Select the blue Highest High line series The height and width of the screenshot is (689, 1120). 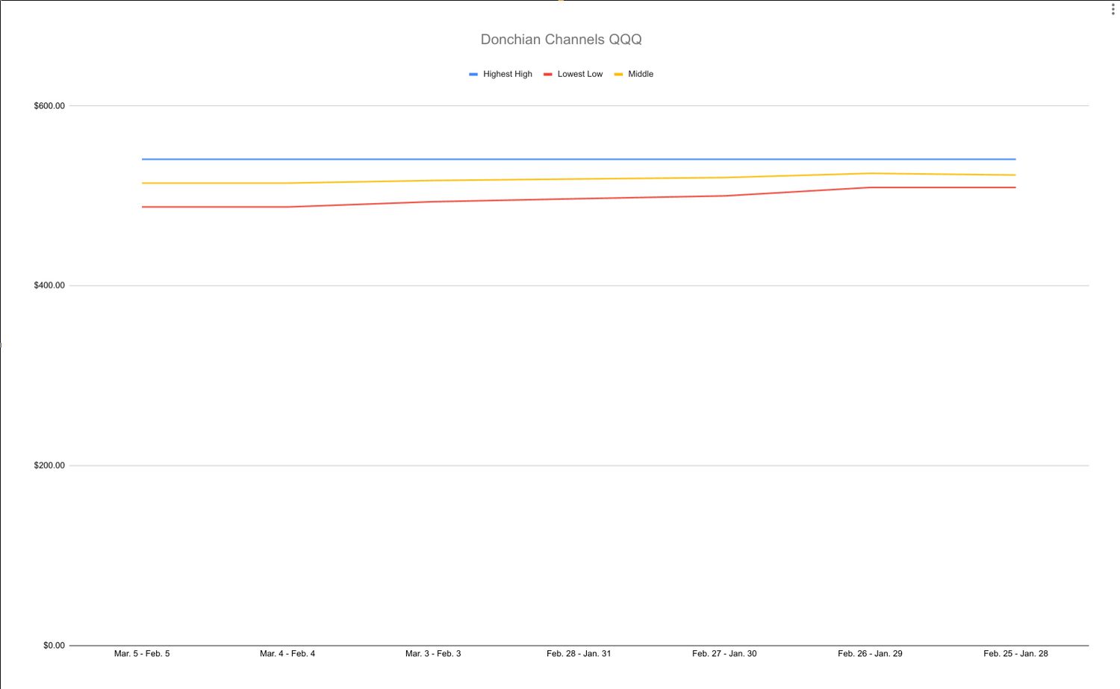coord(579,159)
